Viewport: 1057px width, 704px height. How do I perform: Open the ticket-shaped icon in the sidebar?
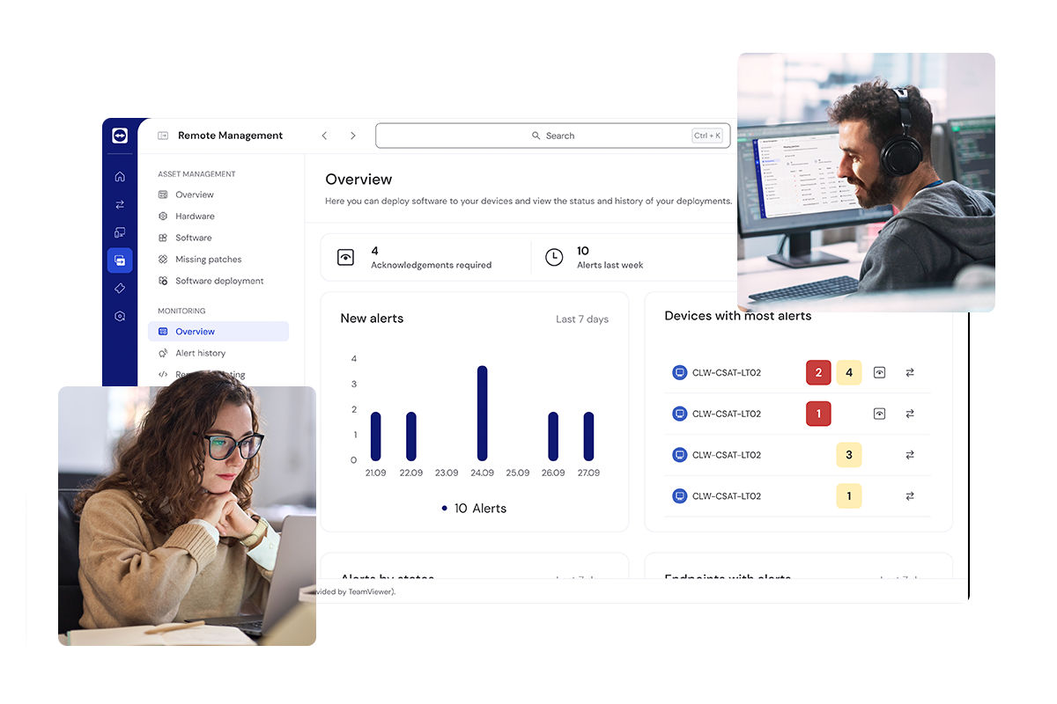click(120, 288)
